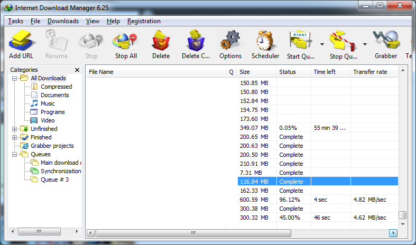The image size is (416, 245).
Task: Sort by the File Name column header
Action: point(156,72)
